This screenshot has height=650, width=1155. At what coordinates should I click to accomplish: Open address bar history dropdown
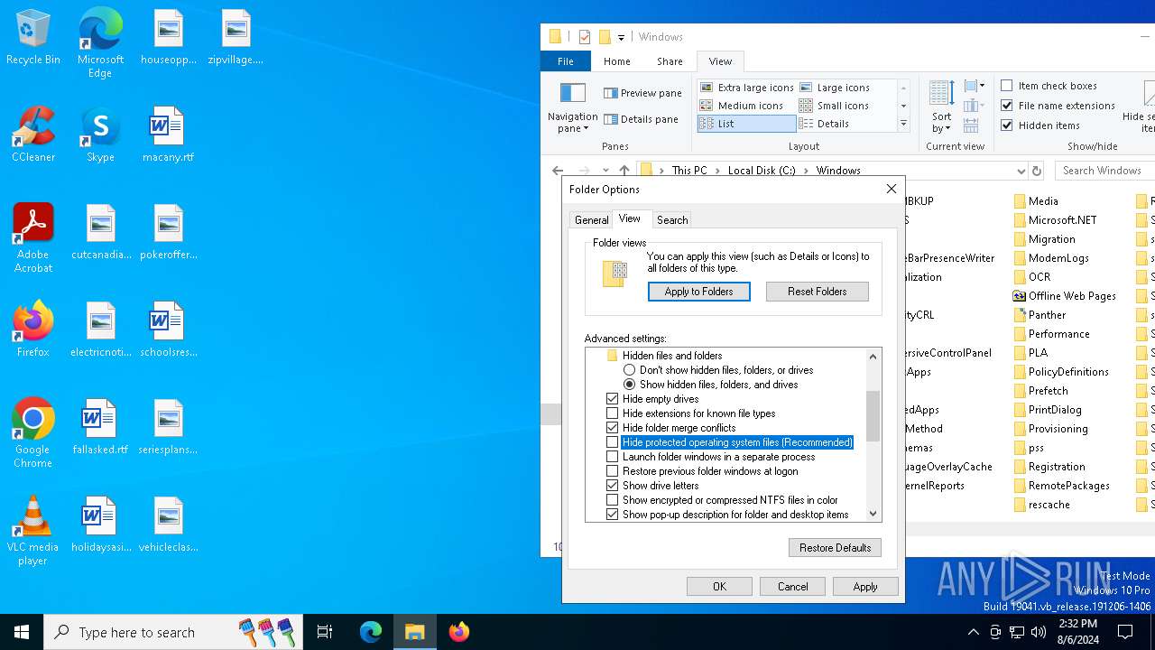coord(1021,171)
